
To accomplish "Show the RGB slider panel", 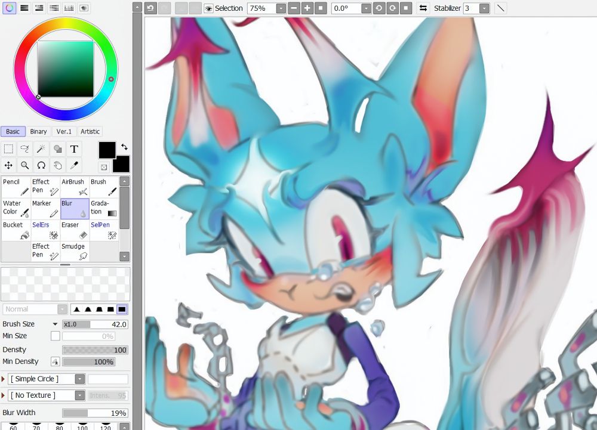I will [24, 8].
